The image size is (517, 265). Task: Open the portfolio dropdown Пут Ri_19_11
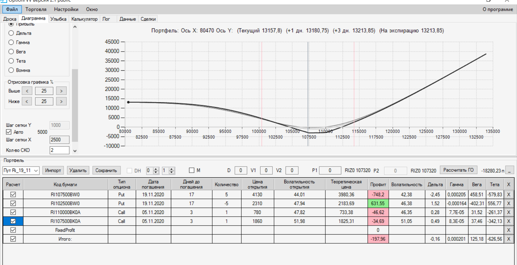tap(21, 170)
